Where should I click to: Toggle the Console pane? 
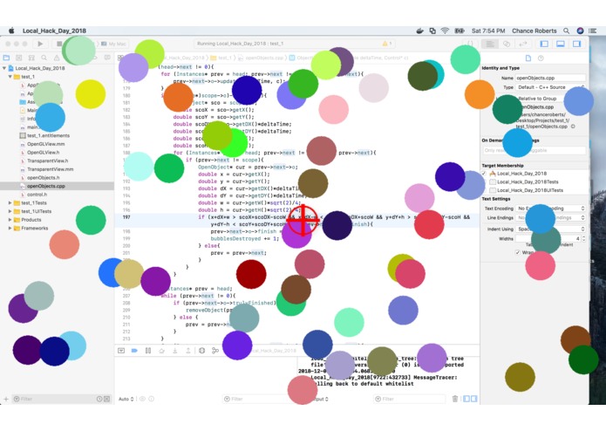point(473,399)
